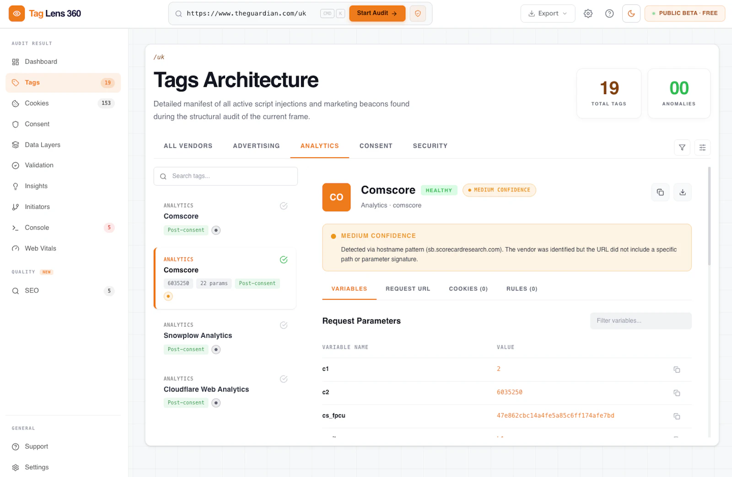The width and height of the screenshot is (732, 477).
Task: Click the 22 params chip
Action: pos(214,284)
